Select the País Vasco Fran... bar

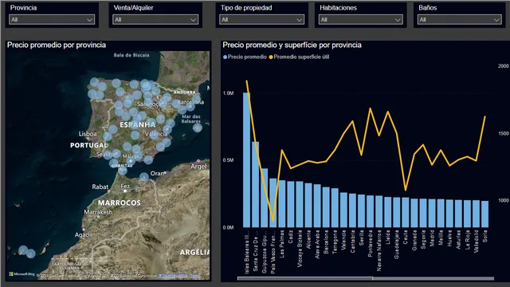click(x=273, y=202)
